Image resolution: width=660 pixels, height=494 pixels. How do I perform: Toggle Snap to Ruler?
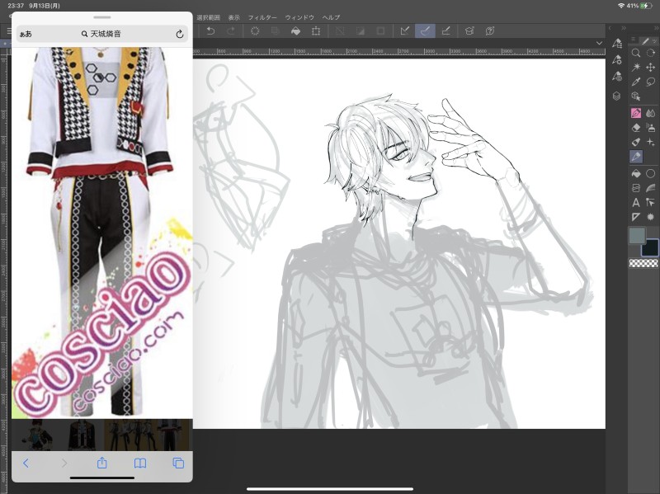[x=404, y=31]
